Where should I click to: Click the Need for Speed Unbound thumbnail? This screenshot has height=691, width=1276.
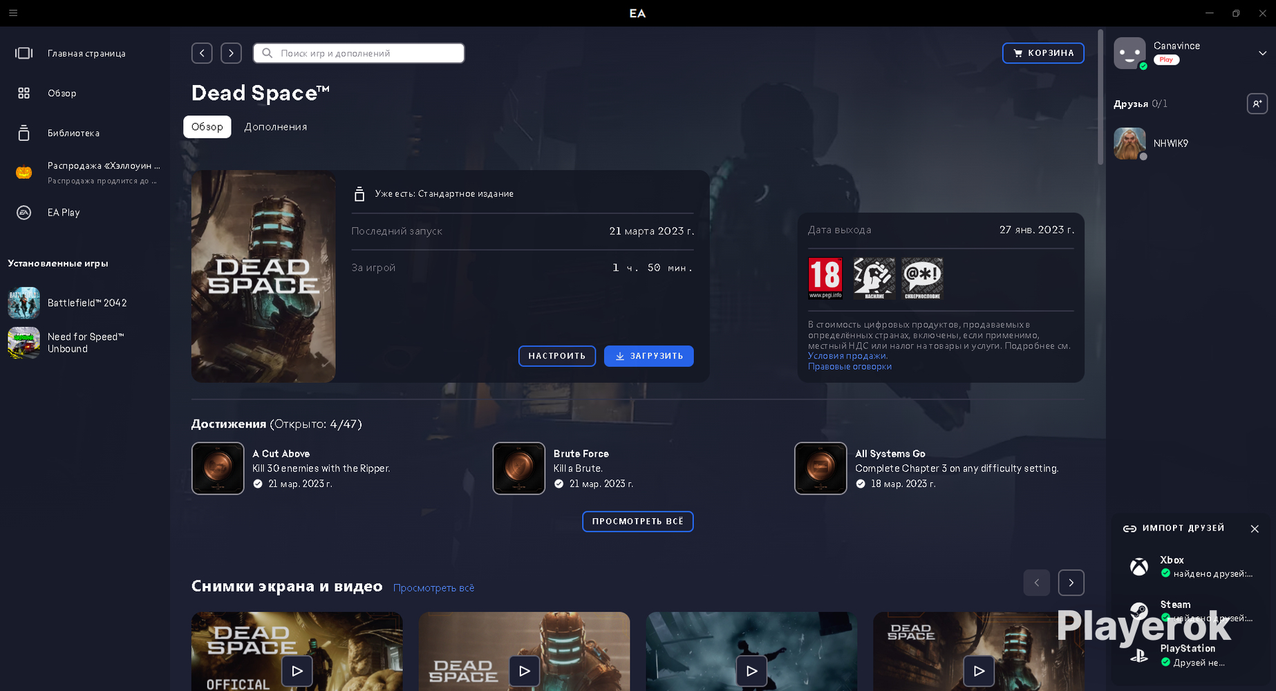click(24, 343)
